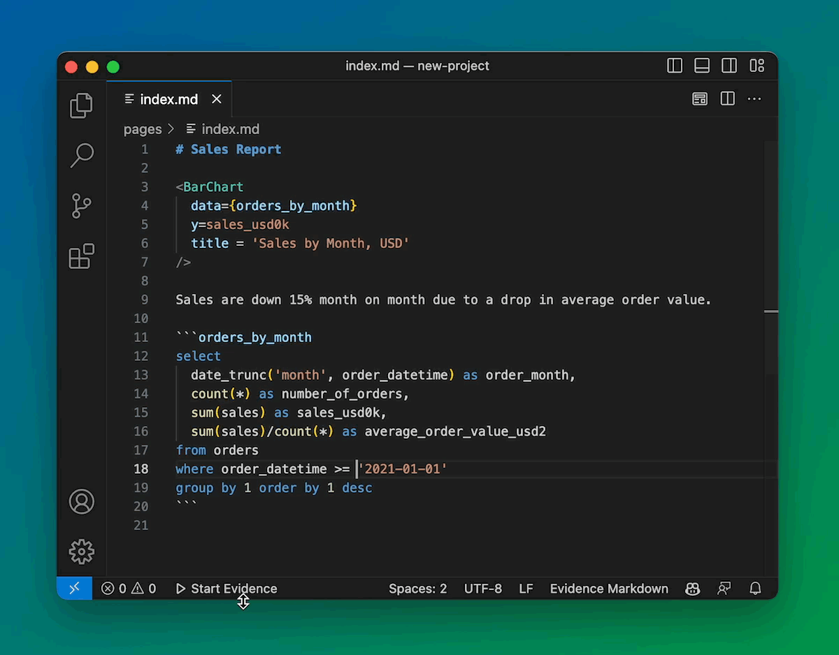Click the select keyword on line 12
This screenshot has height=655, width=839.
(199, 357)
